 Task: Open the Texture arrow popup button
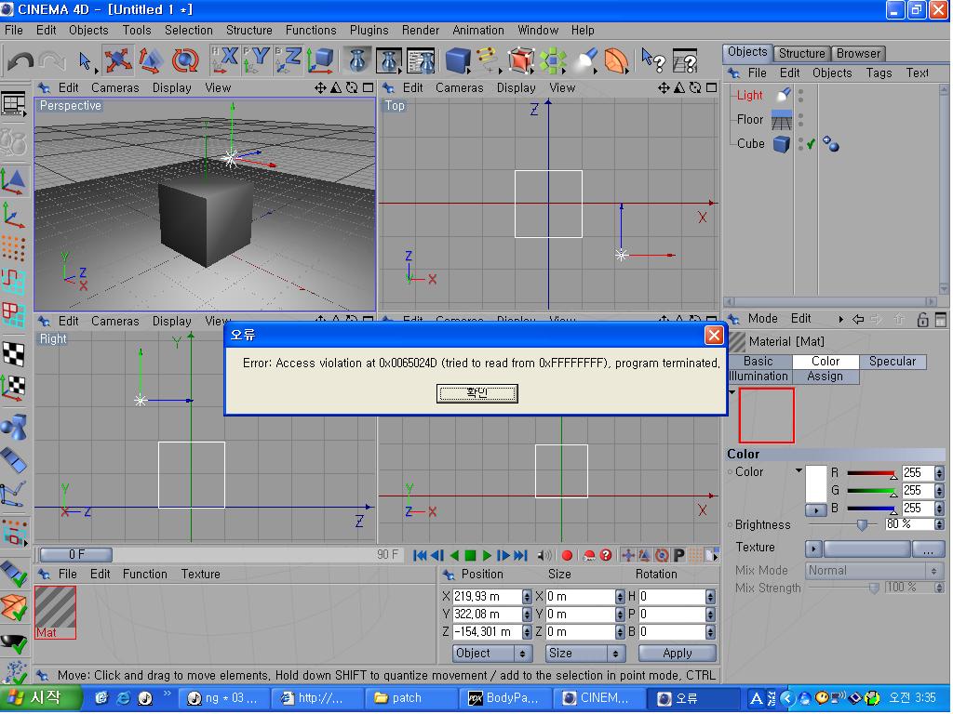[813, 549]
